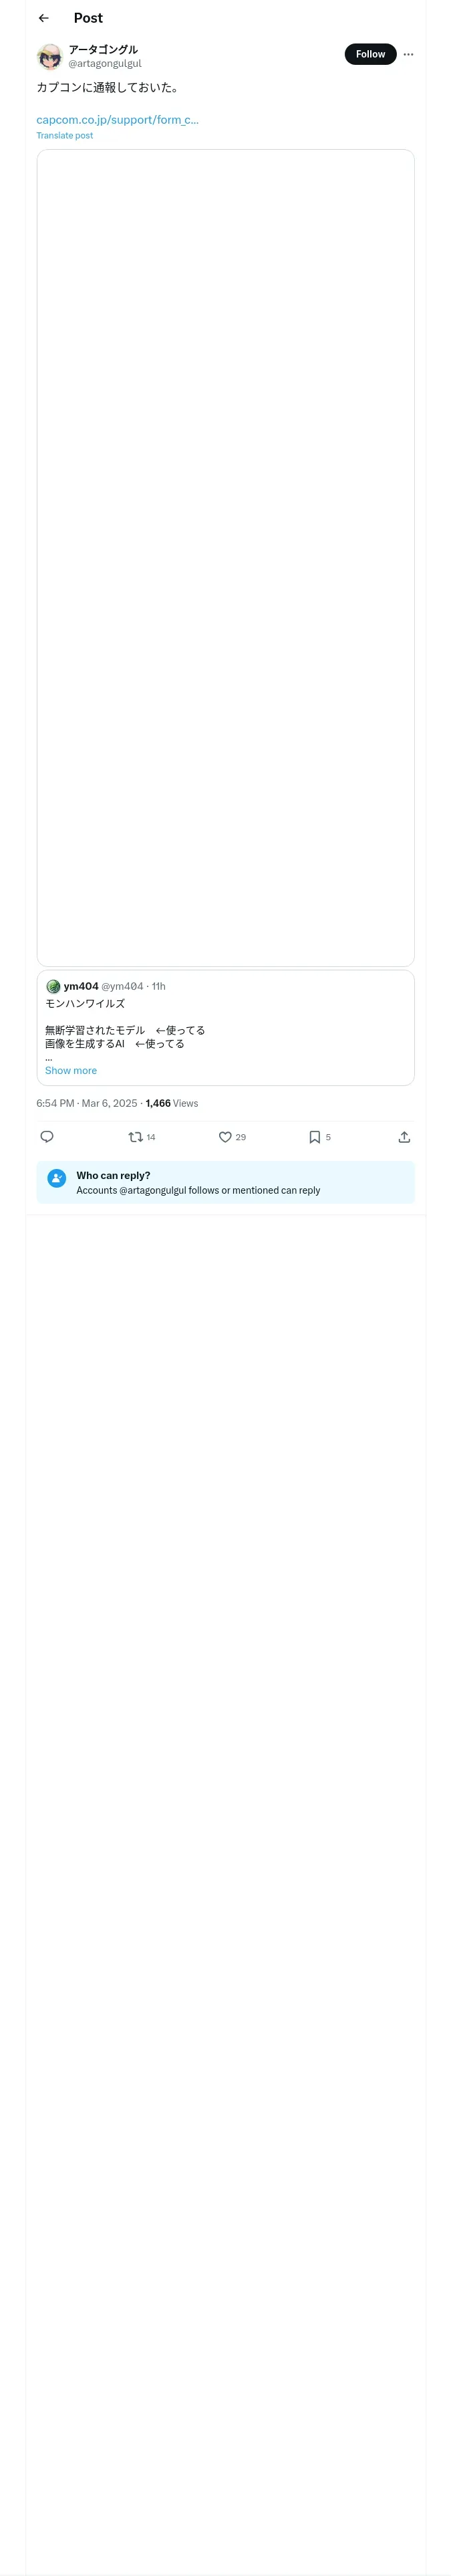Open the three-dot more options menu
Image resolution: width=451 pixels, height=2576 pixels.
(408, 55)
